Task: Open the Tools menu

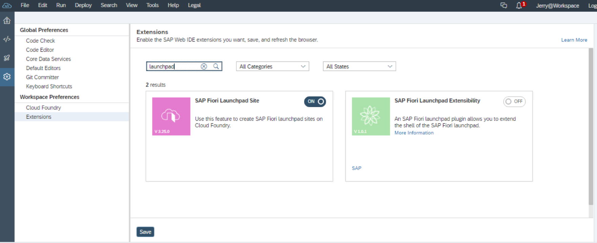Action: tap(152, 5)
